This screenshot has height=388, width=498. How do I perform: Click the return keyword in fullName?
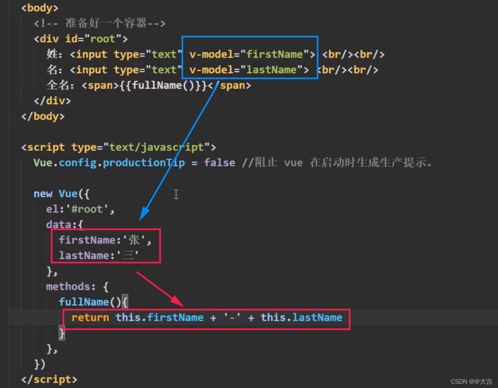(90, 317)
